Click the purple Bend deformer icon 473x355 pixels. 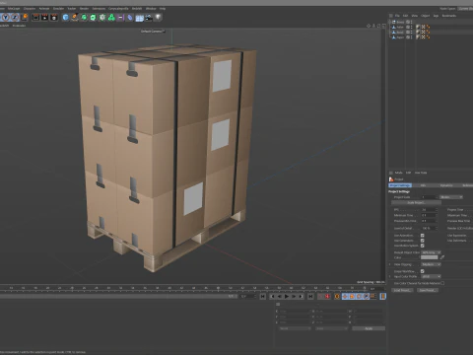pyautogui.click(x=121, y=17)
